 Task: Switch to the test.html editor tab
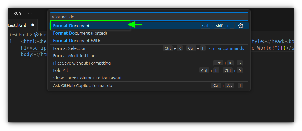17,25
